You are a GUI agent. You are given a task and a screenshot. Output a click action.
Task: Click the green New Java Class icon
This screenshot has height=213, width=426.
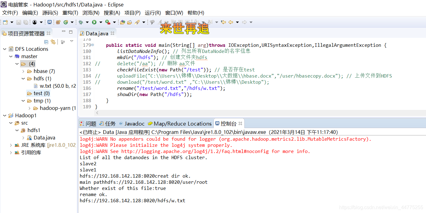point(66,22)
